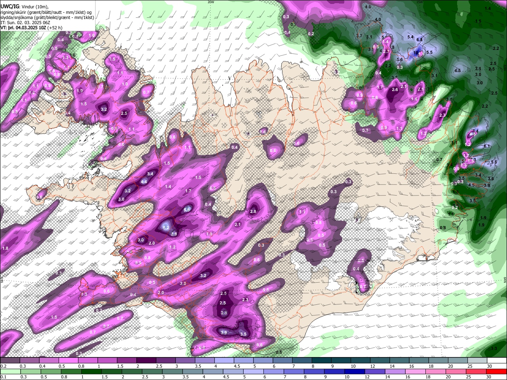
Task: Select the lavender 4–4.5 snow legend swatch
Action: point(224,361)
